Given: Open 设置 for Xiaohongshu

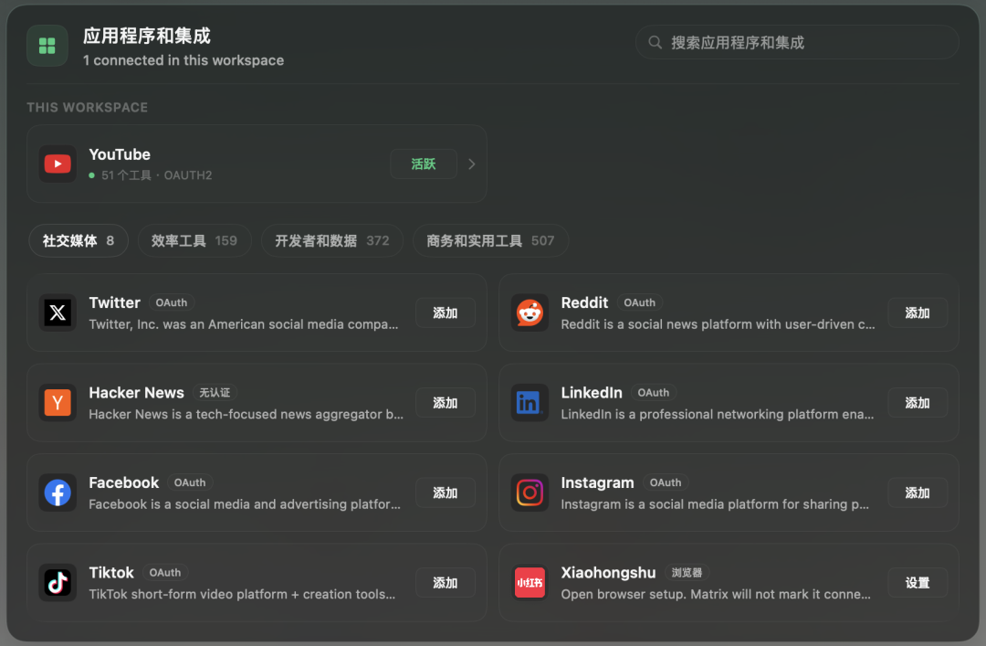Looking at the screenshot, I should 918,583.
